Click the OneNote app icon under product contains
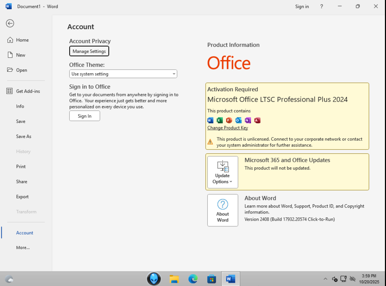Screen dimensions: 386x286 248,120
